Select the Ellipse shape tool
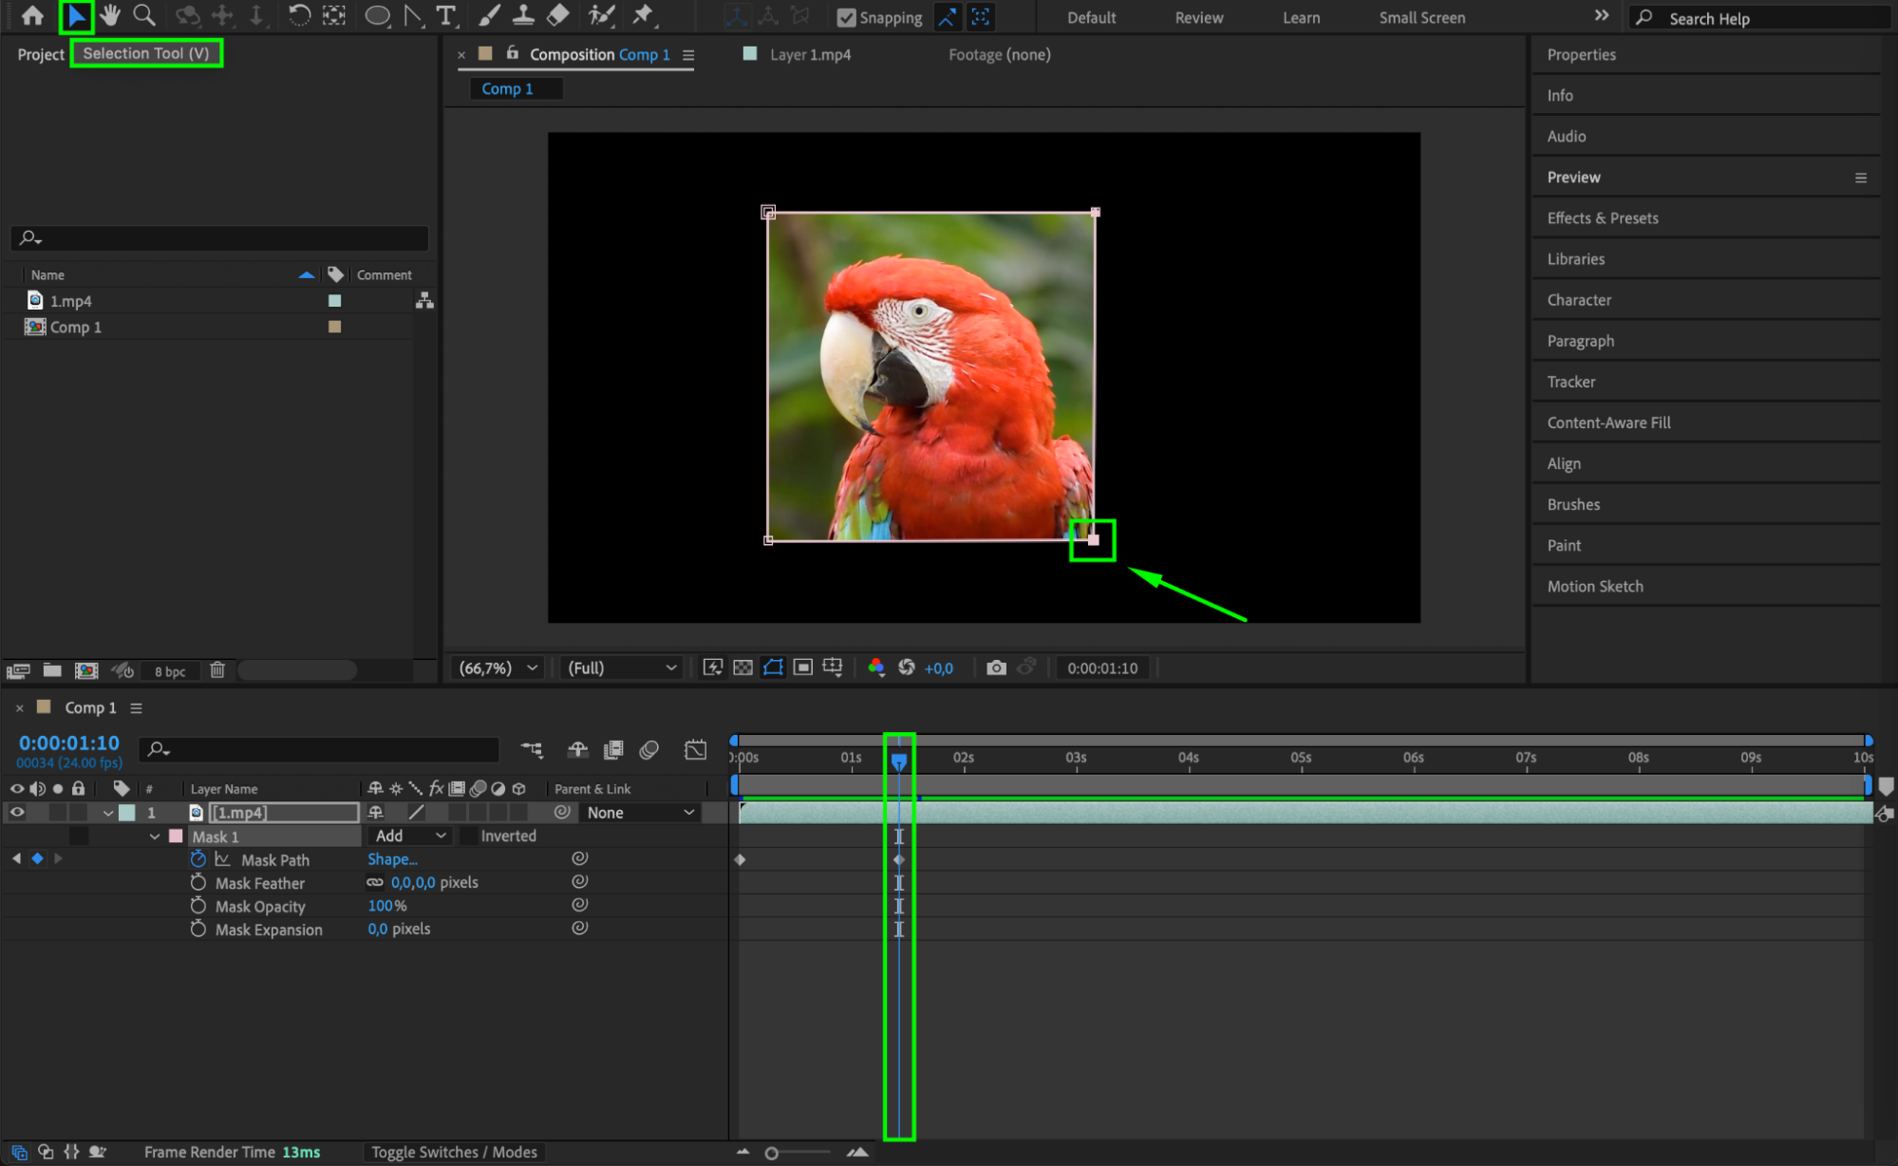Screen dimensions: 1898x1166 pos(377,15)
